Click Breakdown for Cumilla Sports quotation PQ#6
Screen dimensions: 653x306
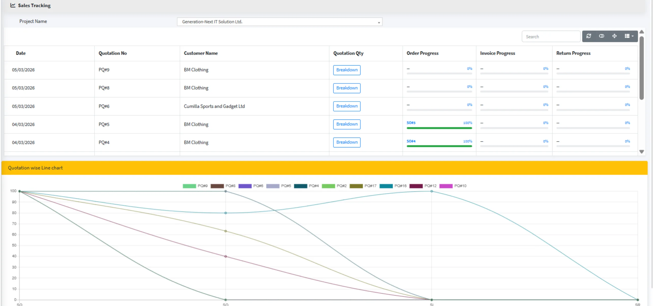tap(346, 106)
